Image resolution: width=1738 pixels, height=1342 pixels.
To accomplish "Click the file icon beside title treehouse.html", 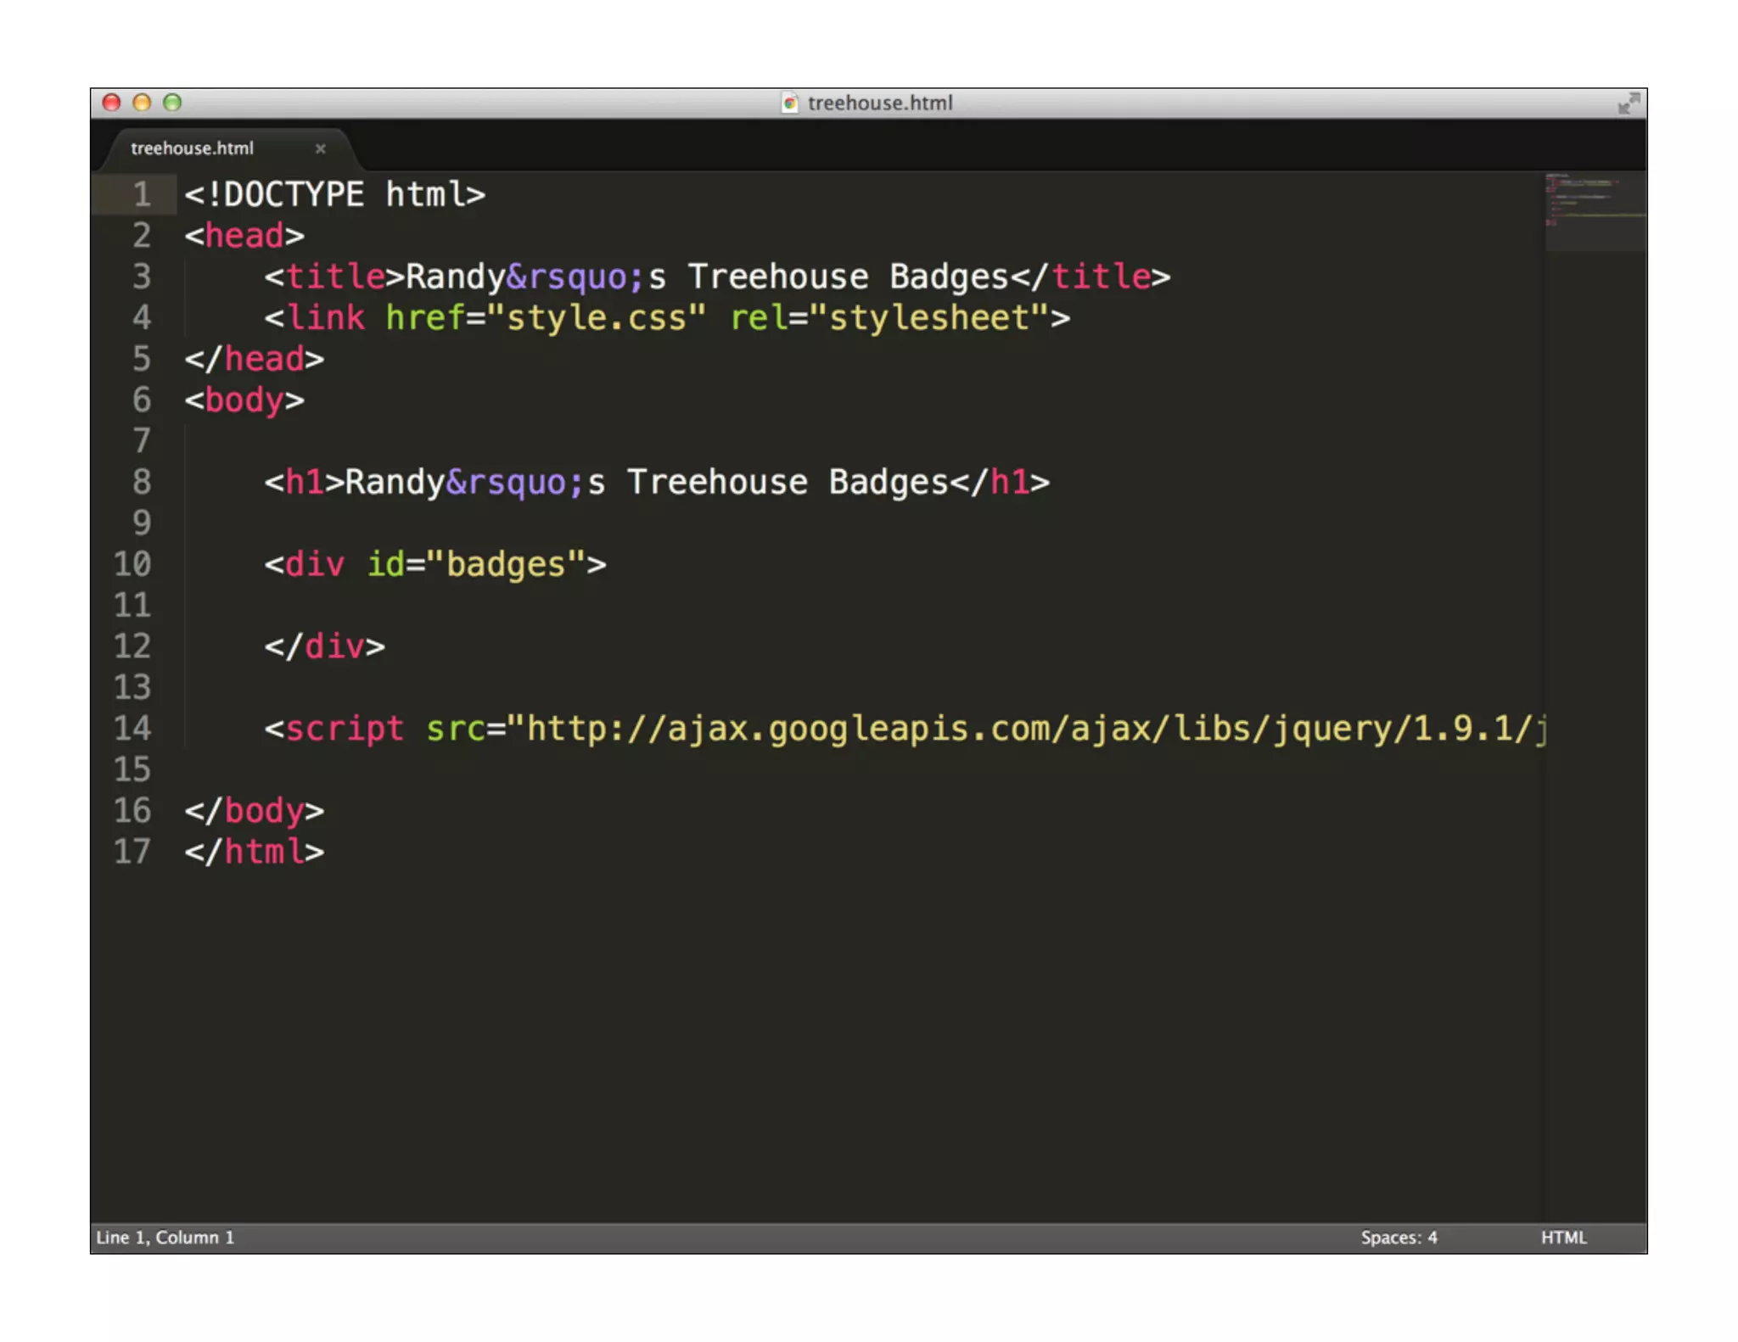I will tap(790, 103).
